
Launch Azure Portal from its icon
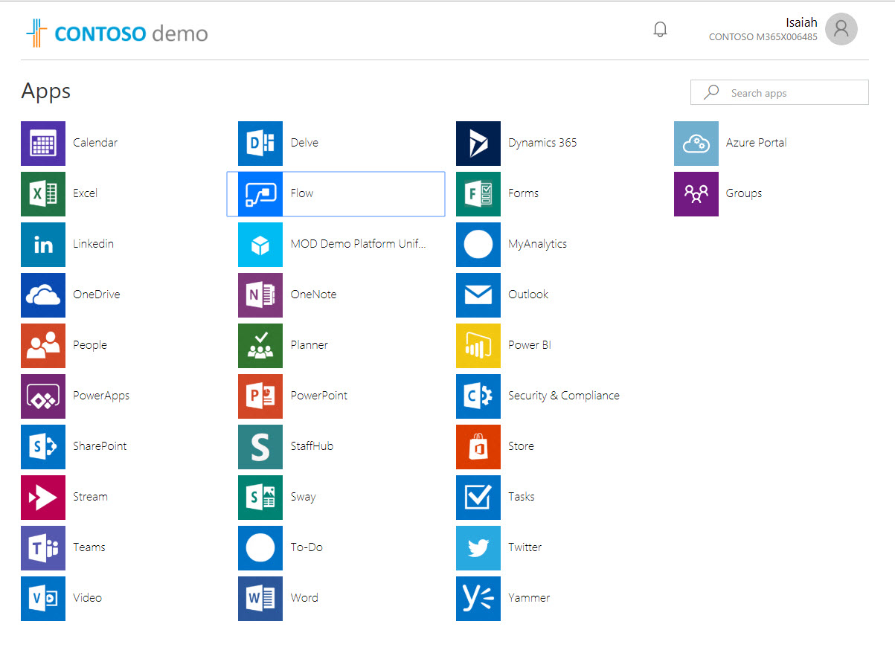[696, 144]
